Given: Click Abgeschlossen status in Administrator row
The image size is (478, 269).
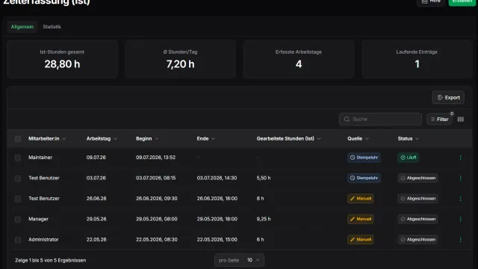Looking at the screenshot, I should coord(418,239).
